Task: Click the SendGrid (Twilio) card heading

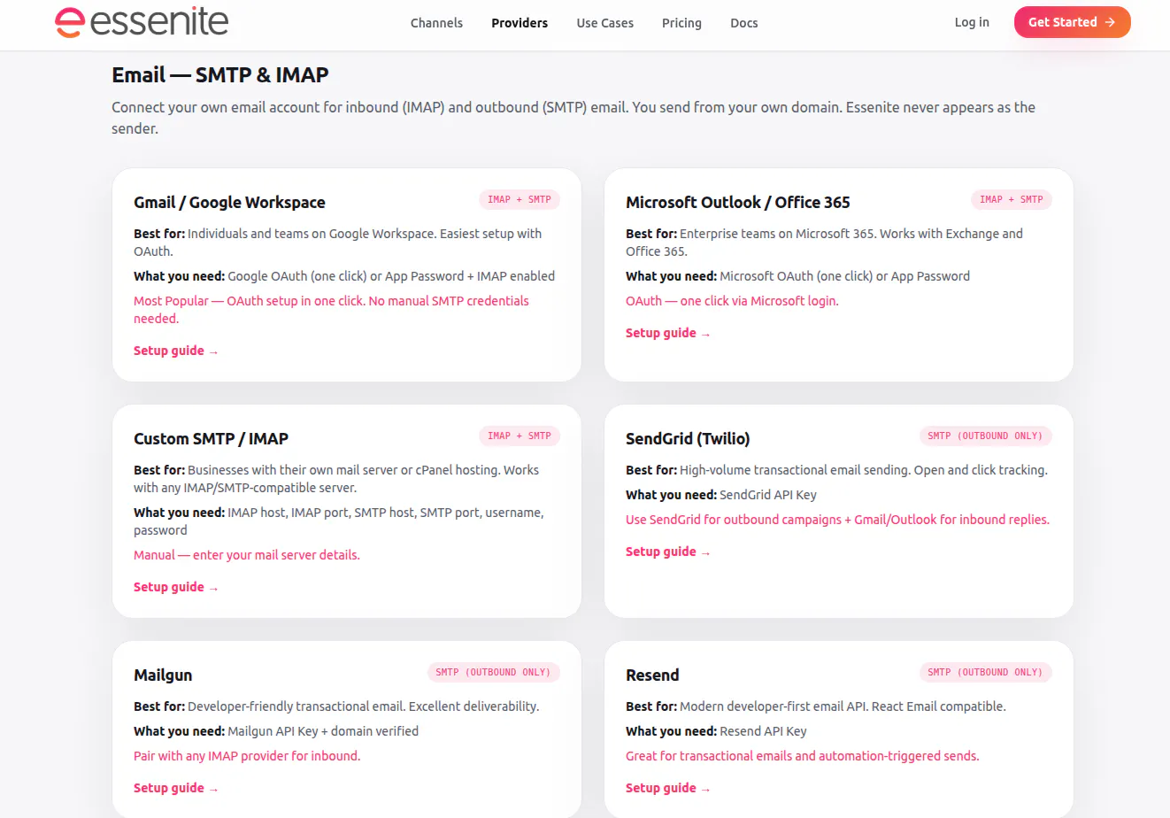Action: pos(688,439)
